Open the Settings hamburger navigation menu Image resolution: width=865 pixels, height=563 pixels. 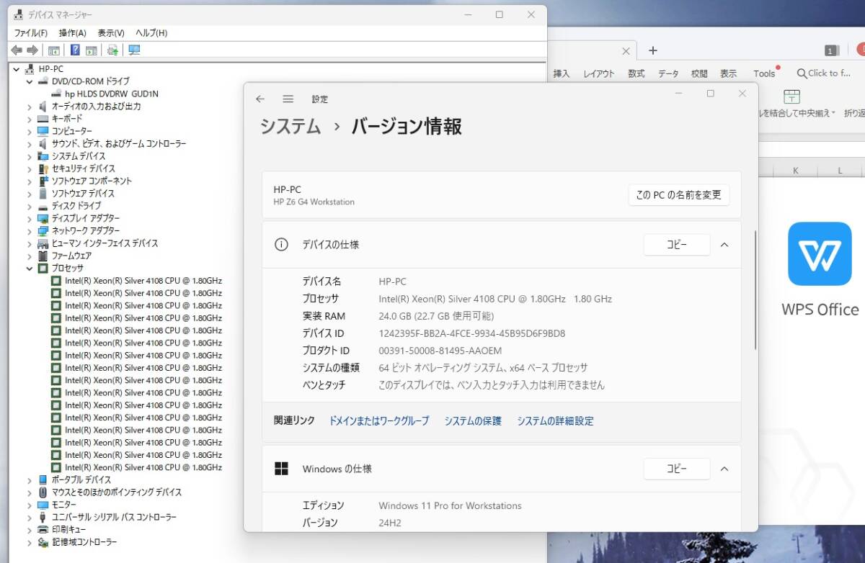(x=288, y=99)
